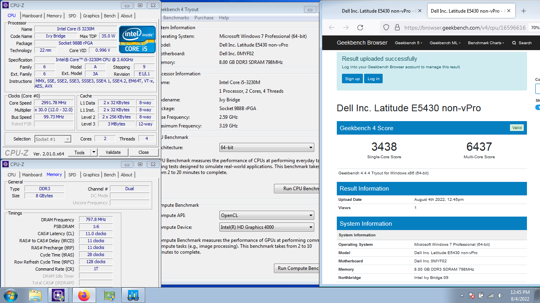Reload the Geekbench page

[x=360, y=28]
